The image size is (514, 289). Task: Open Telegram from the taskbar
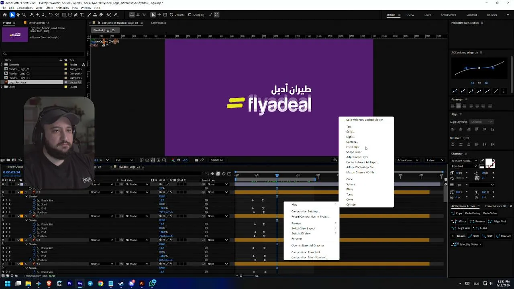(x=90, y=283)
